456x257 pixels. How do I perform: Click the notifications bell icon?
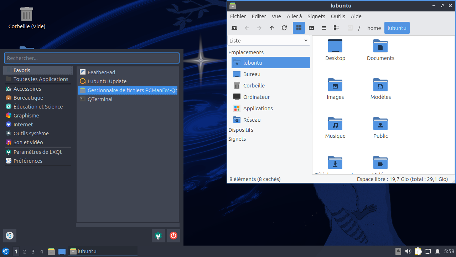click(x=437, y=251)
